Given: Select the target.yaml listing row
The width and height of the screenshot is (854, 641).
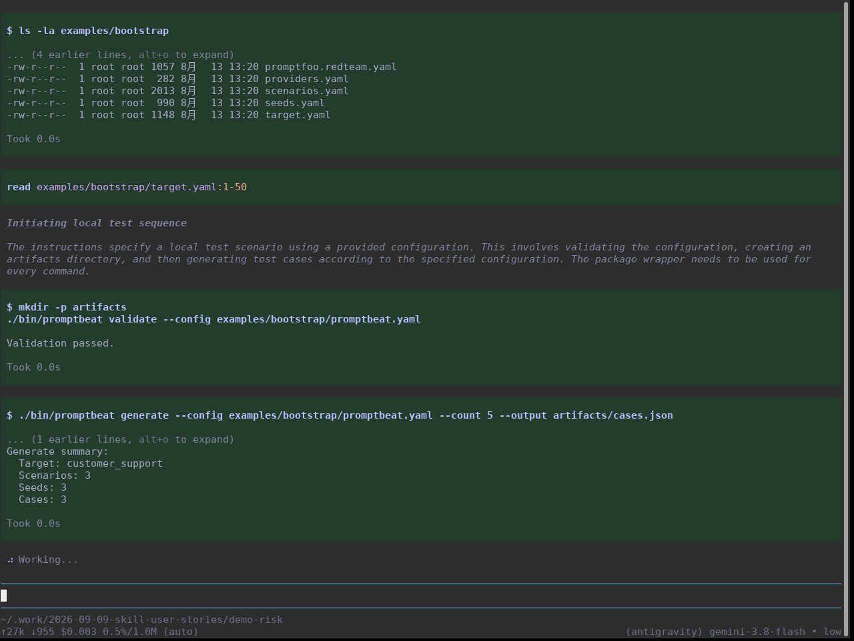Looking at the screenshot, I should point(169,115).
